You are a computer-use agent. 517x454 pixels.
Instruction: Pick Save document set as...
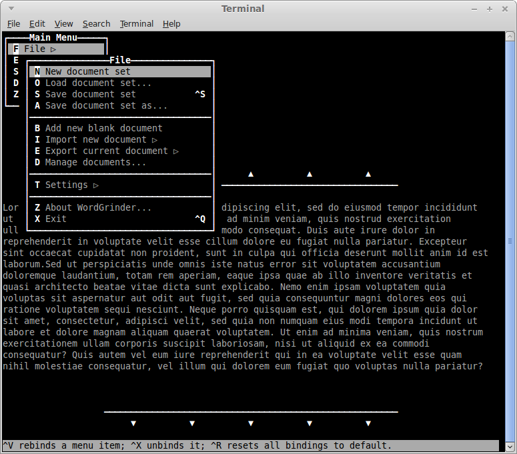[x=106, y=105]
